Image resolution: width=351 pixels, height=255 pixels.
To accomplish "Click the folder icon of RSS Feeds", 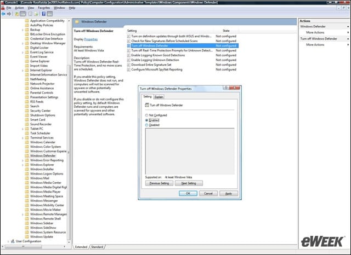I will coord(27,102).
